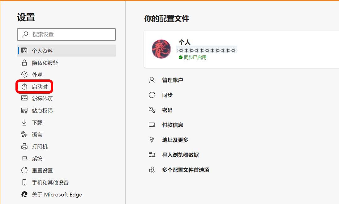Go to 系统 settings
This screenshot has width=339, height=204.
coord(37,159)
